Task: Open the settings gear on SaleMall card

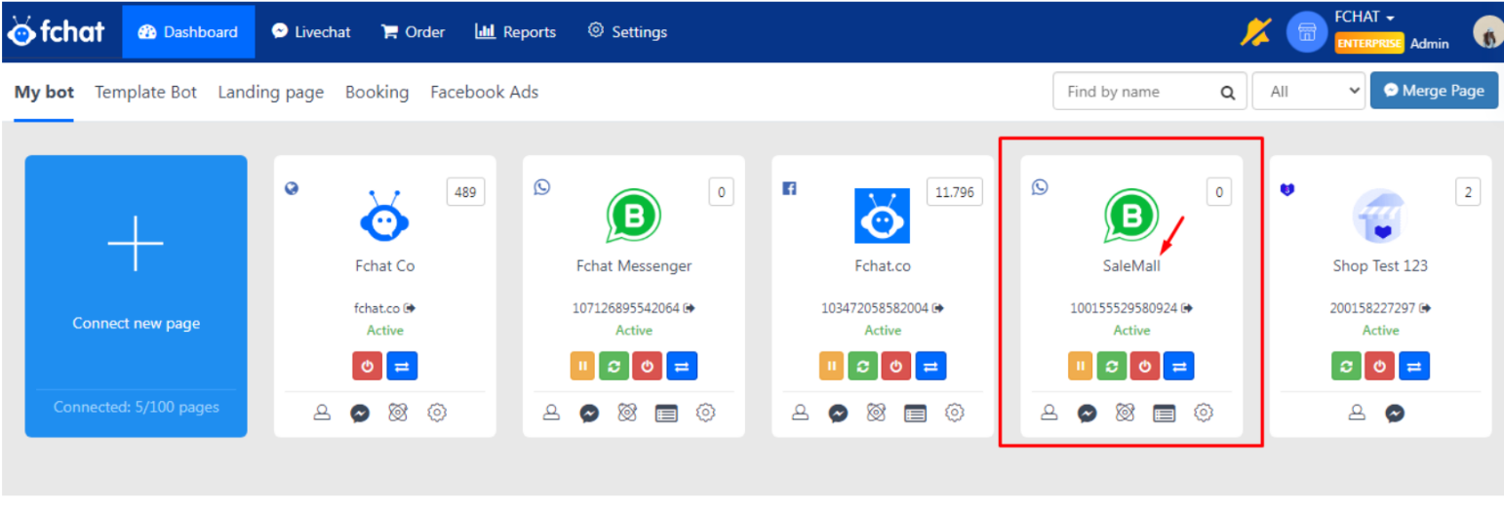Action: coord(1204,413)
